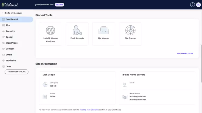The width and height of the screenshot is (202, 113).
Task: Click the back arrow beside Go To My Account
Action: click(3, 13)
